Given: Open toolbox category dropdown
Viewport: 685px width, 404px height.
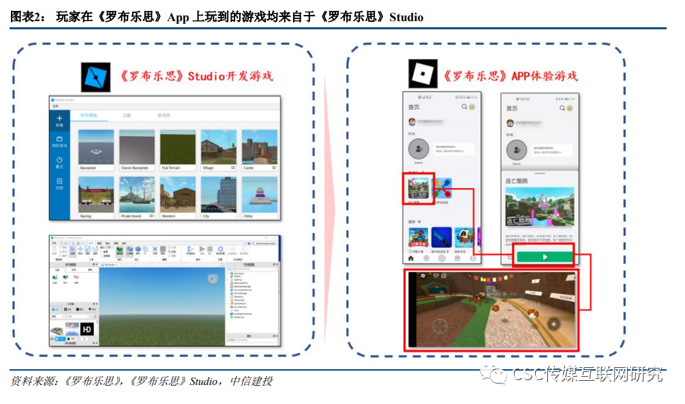Looking at the screenshot, I should pos(58,316).
